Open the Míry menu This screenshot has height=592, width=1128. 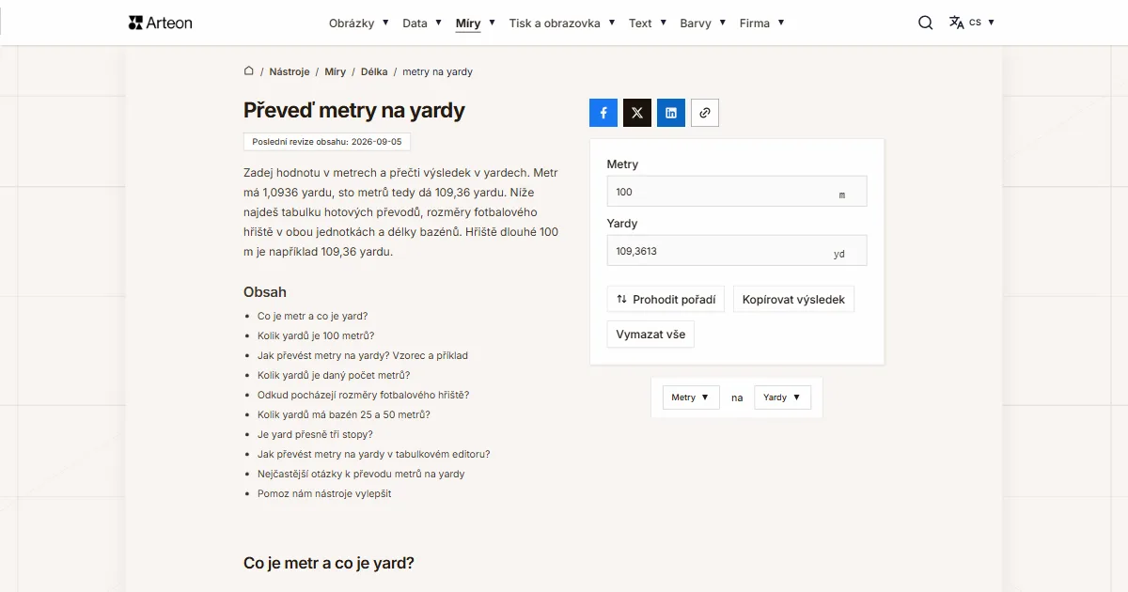click(476, 23)
